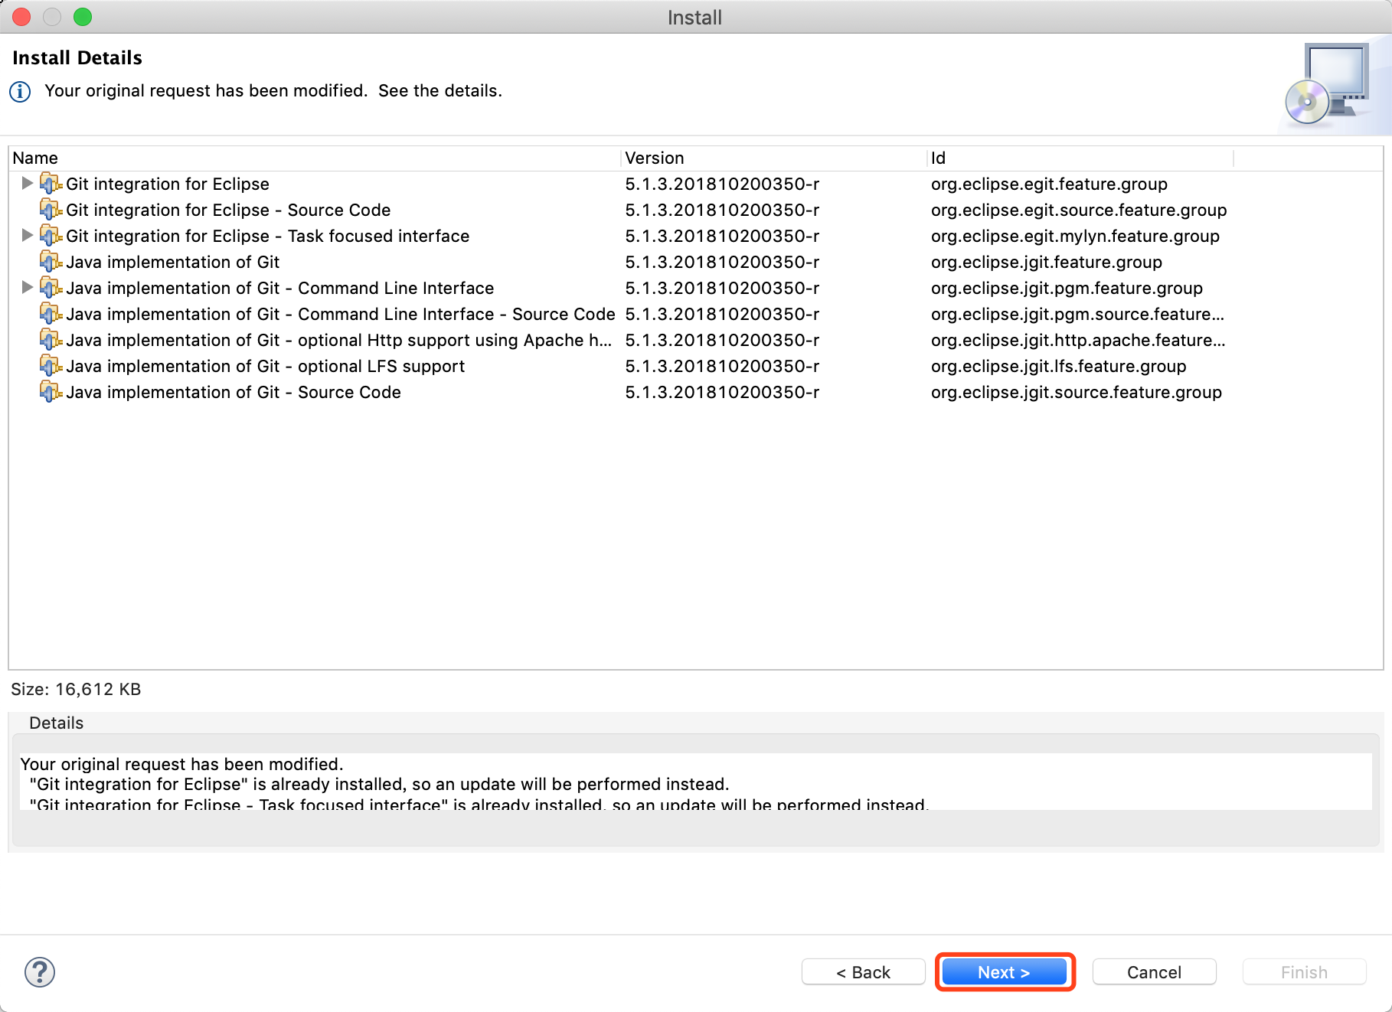This screenshot has height=1012, width=1392.
Task: Click the blue info icon near the message
Action: pos(20,92)
